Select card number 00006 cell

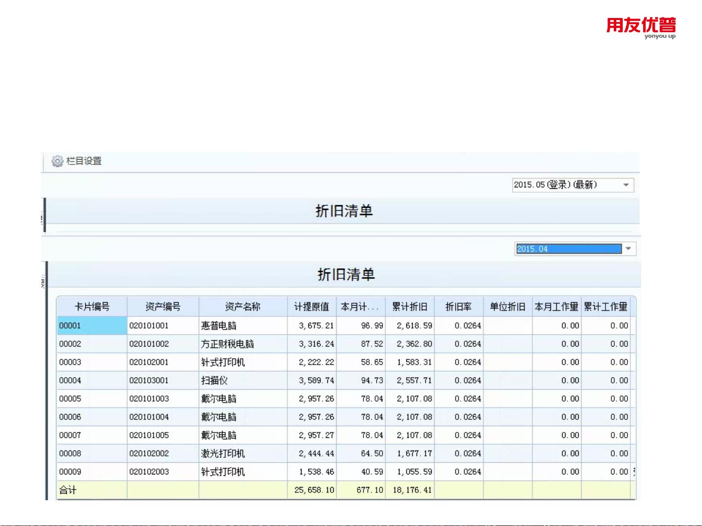pos(92,417)
